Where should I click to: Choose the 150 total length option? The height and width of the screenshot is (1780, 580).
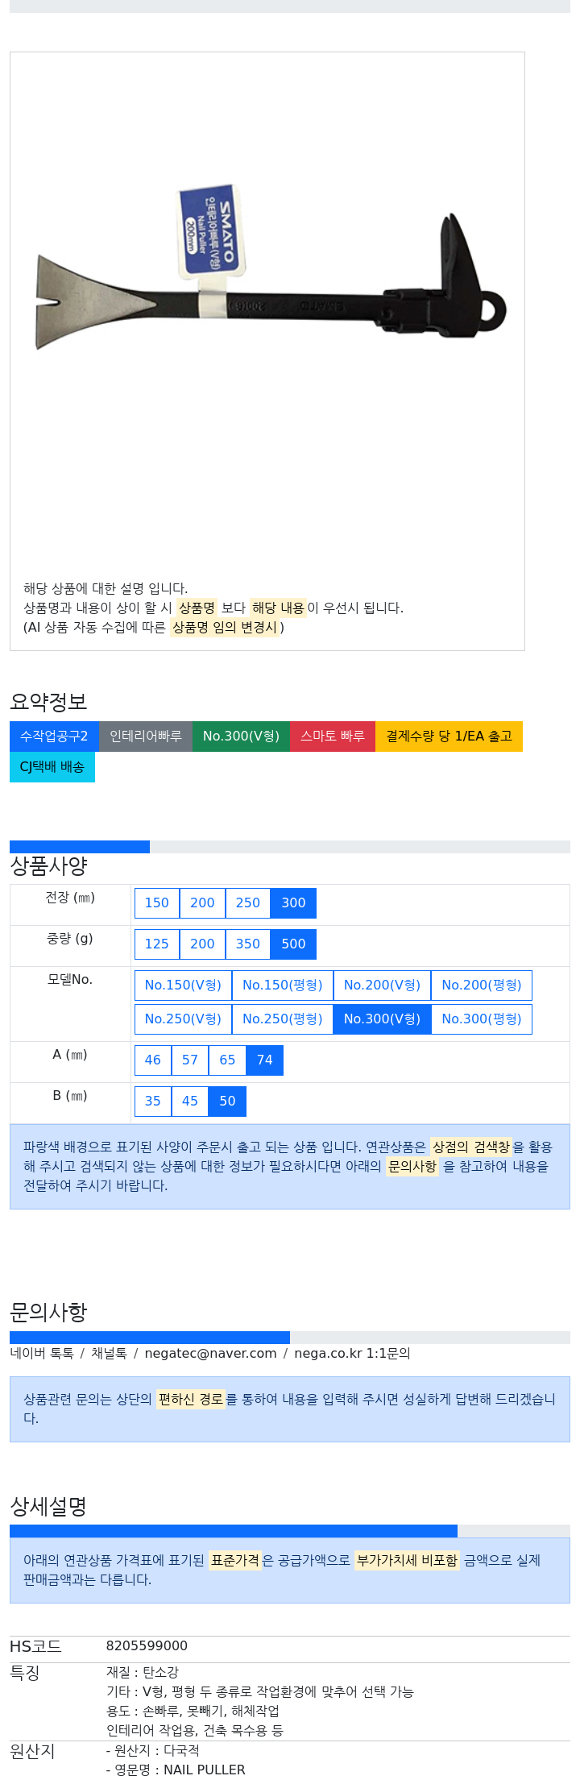[157, 902]
